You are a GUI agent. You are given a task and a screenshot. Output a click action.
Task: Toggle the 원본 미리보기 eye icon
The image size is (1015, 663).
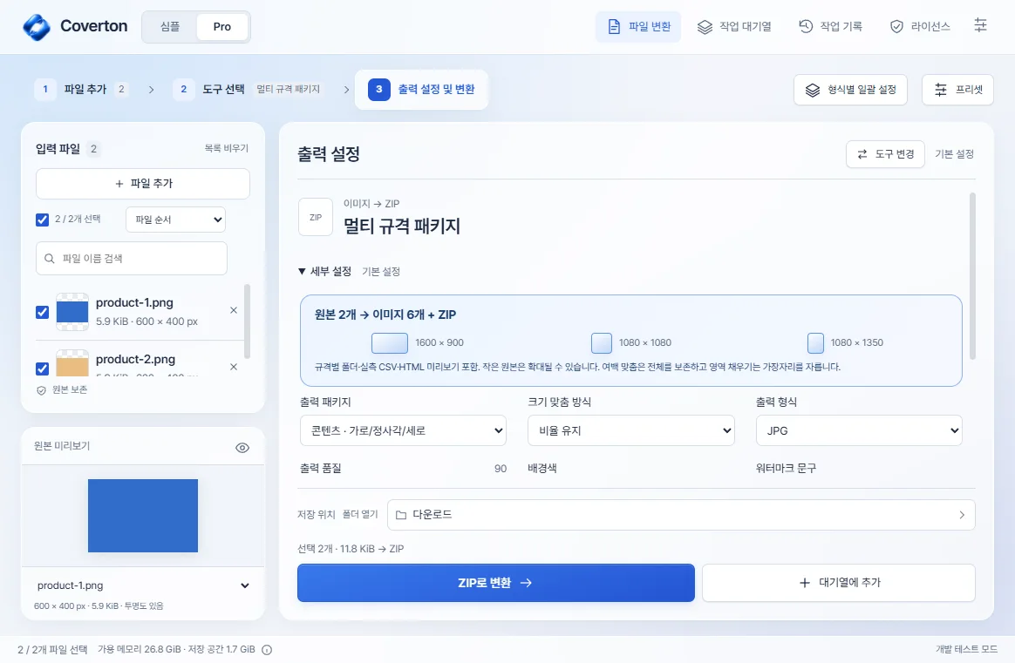242,448
